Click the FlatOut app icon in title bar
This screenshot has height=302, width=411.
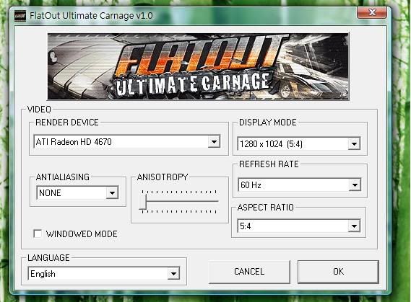tap(20, 16)
